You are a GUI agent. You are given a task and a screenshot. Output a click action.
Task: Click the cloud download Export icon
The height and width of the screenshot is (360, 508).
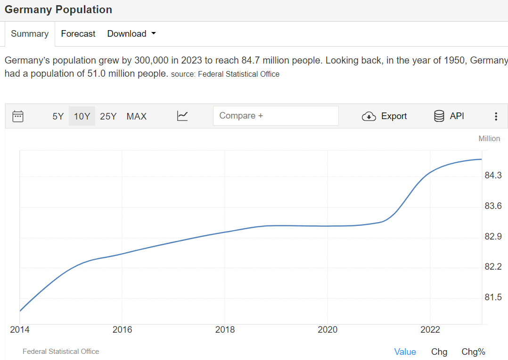pos(369,116)
